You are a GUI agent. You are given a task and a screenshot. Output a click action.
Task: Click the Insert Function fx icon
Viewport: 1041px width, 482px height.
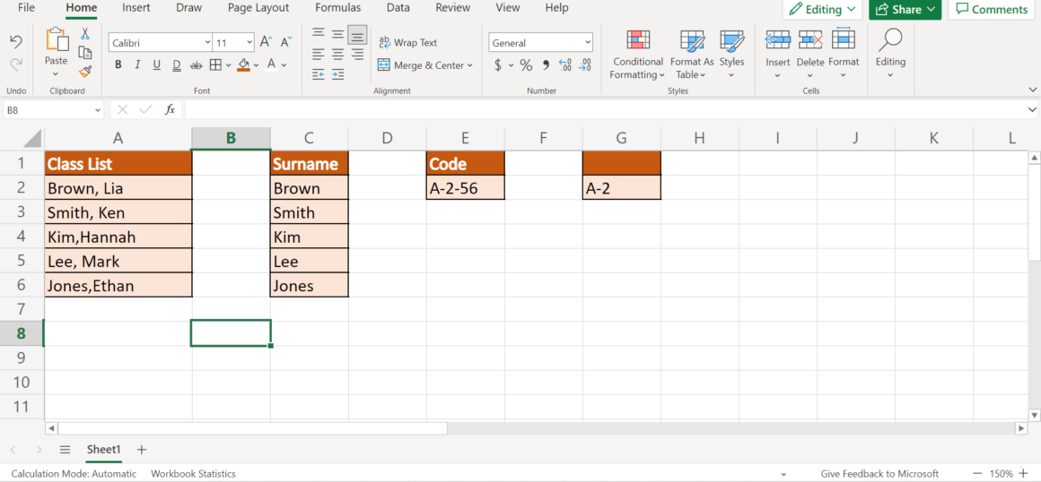click(170, 109)
